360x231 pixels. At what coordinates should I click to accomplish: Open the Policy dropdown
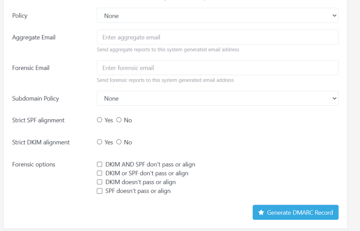pyautogui.click(x=217, y=15)
